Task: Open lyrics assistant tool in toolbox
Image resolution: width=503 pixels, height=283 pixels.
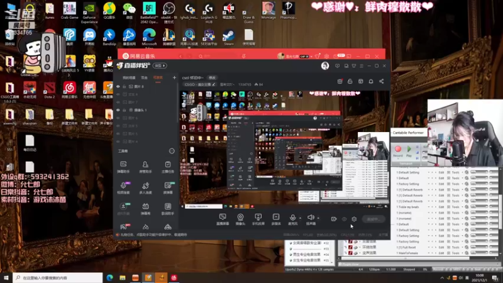Action: pos(167,209)
